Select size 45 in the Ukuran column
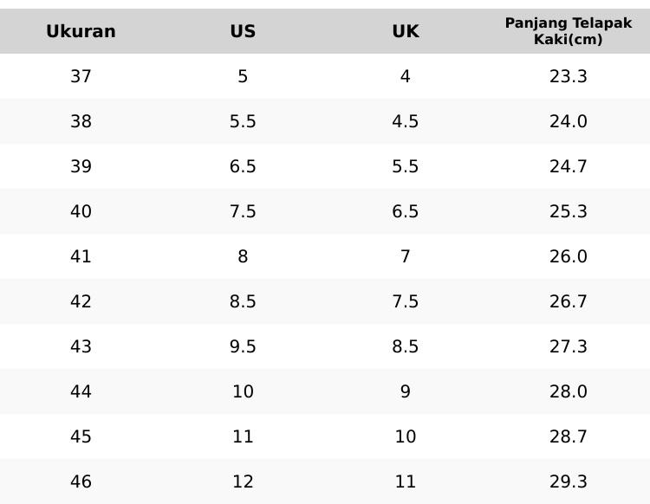The width and height of the screenshot is (650, 504). click(x=81, y=436)
